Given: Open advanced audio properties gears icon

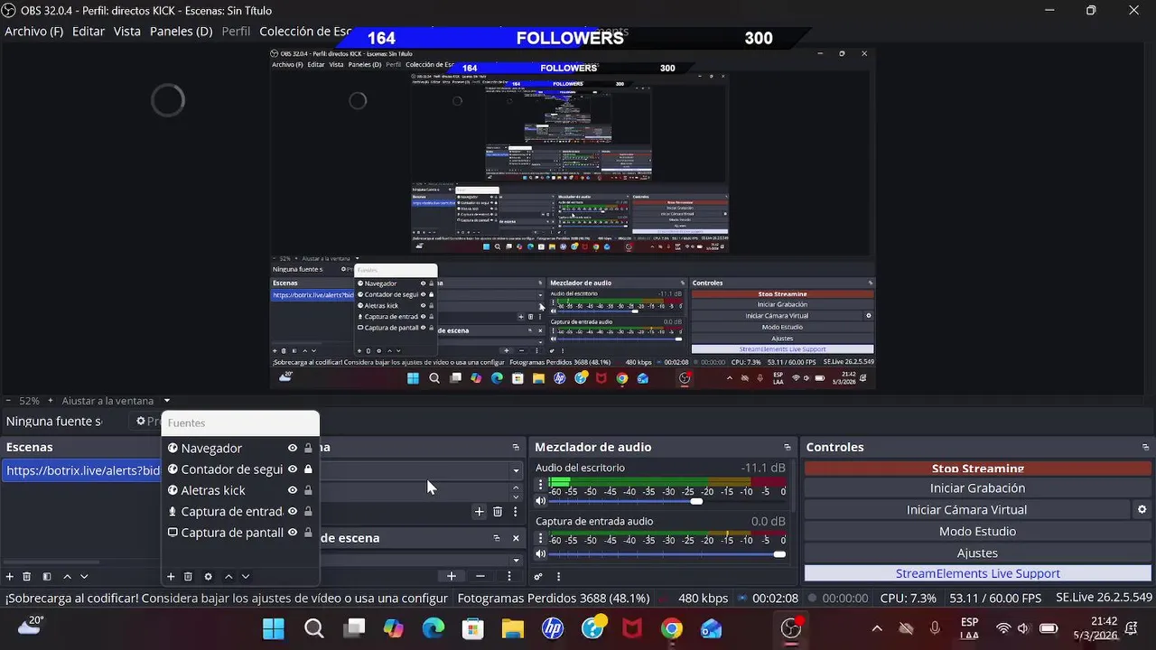Looking at the screenshot, I should (x=538, y=577).
